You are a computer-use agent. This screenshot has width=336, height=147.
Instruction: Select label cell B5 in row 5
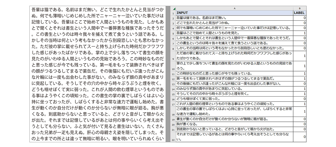tap(300, 33)
